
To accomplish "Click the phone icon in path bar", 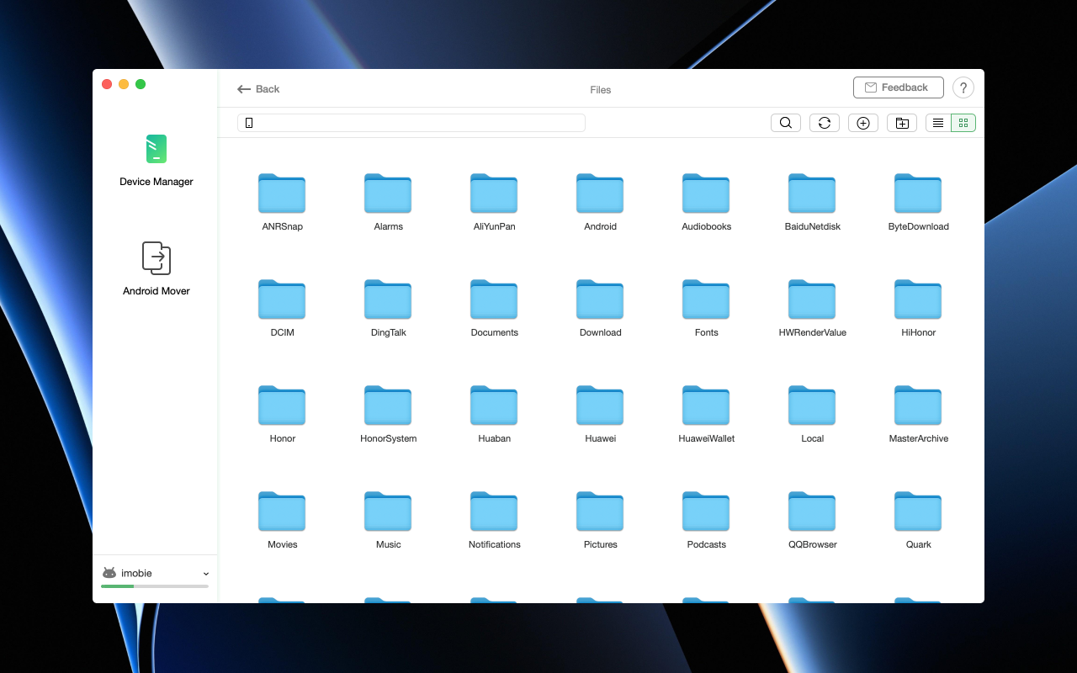I will (249, 123).
